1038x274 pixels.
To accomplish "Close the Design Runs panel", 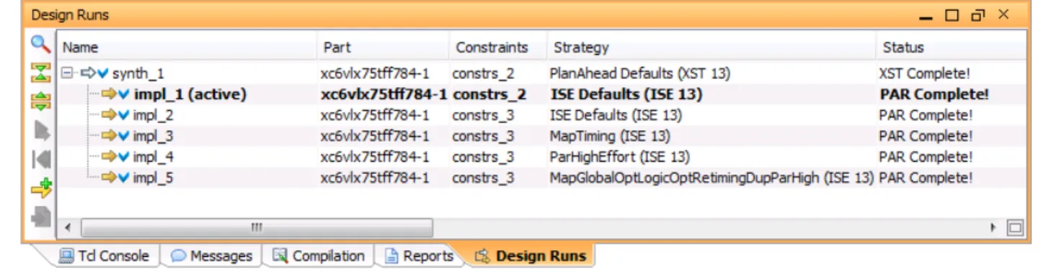I will (1003, 14).
